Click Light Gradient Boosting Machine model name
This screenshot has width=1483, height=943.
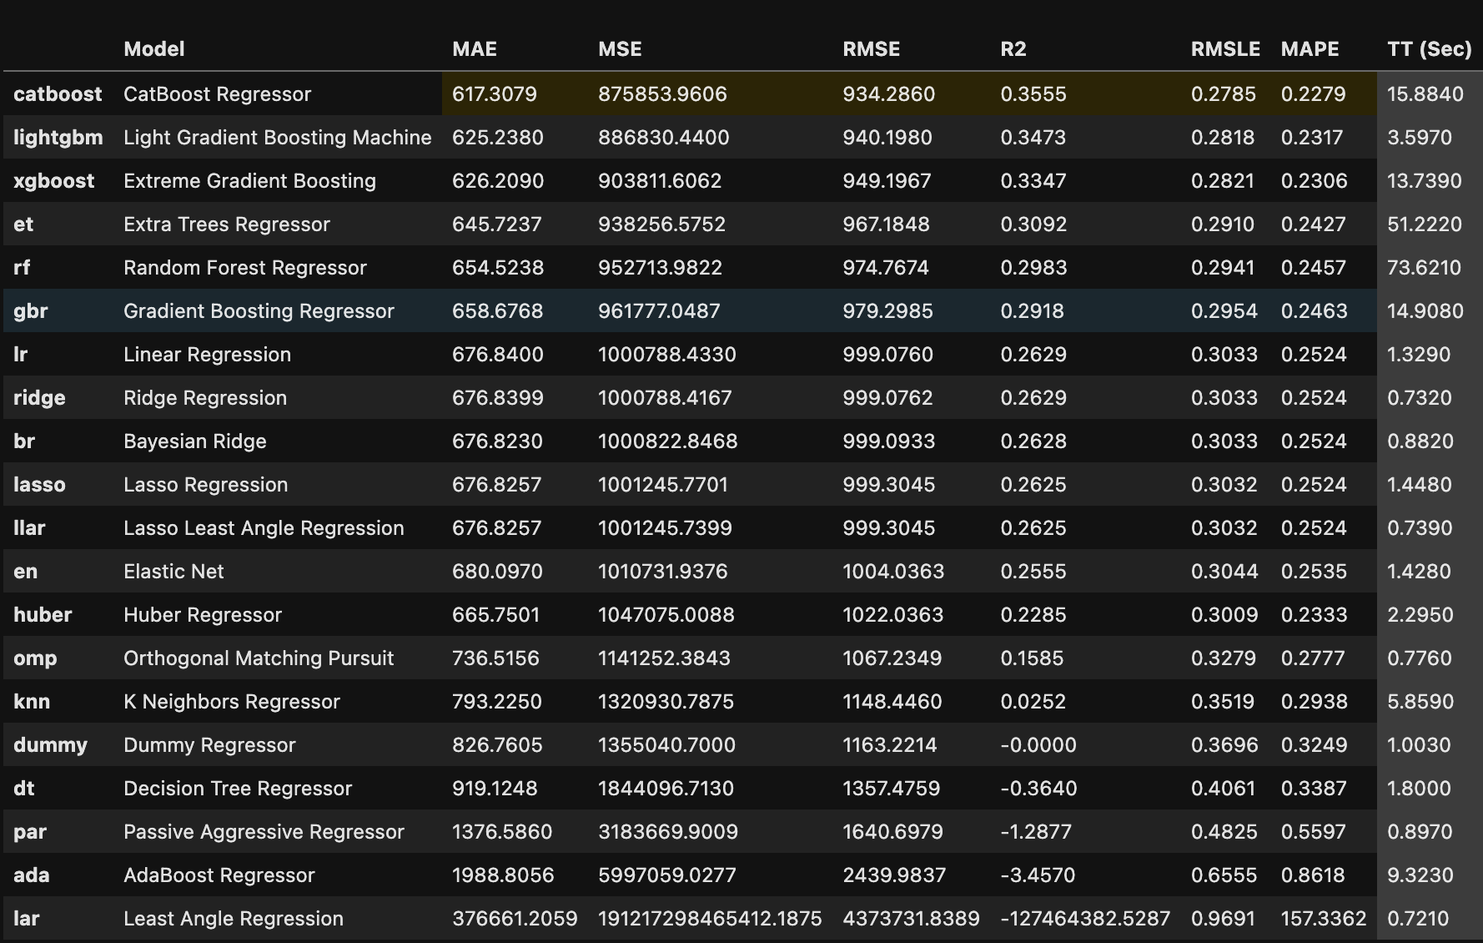(x=278, y=138)
